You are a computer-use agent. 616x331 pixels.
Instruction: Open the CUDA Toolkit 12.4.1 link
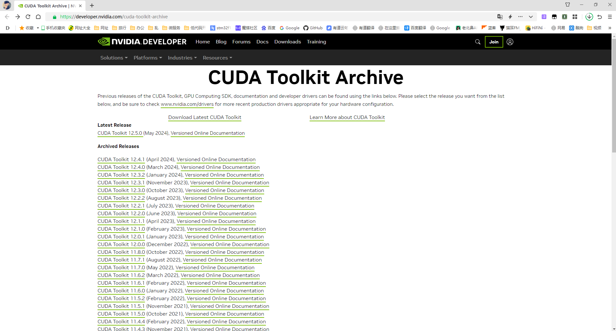(121, 160)
